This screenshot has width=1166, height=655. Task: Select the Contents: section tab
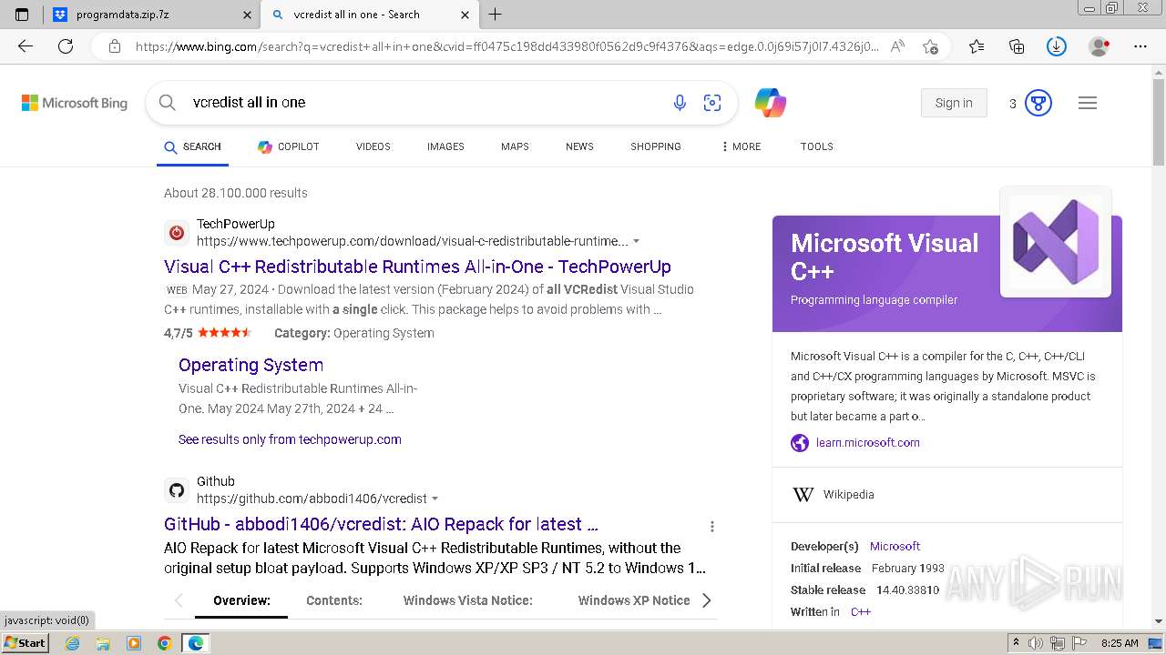[x=334, y=600]
